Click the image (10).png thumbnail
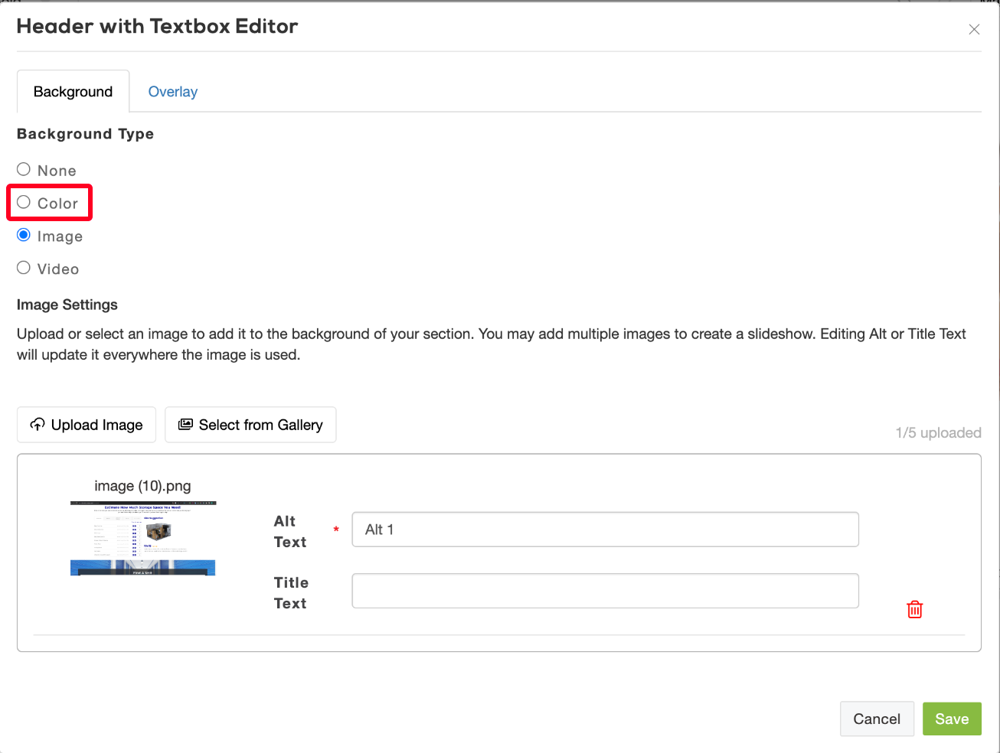Screen dimensions: 1000x753 tap(142, 536)
